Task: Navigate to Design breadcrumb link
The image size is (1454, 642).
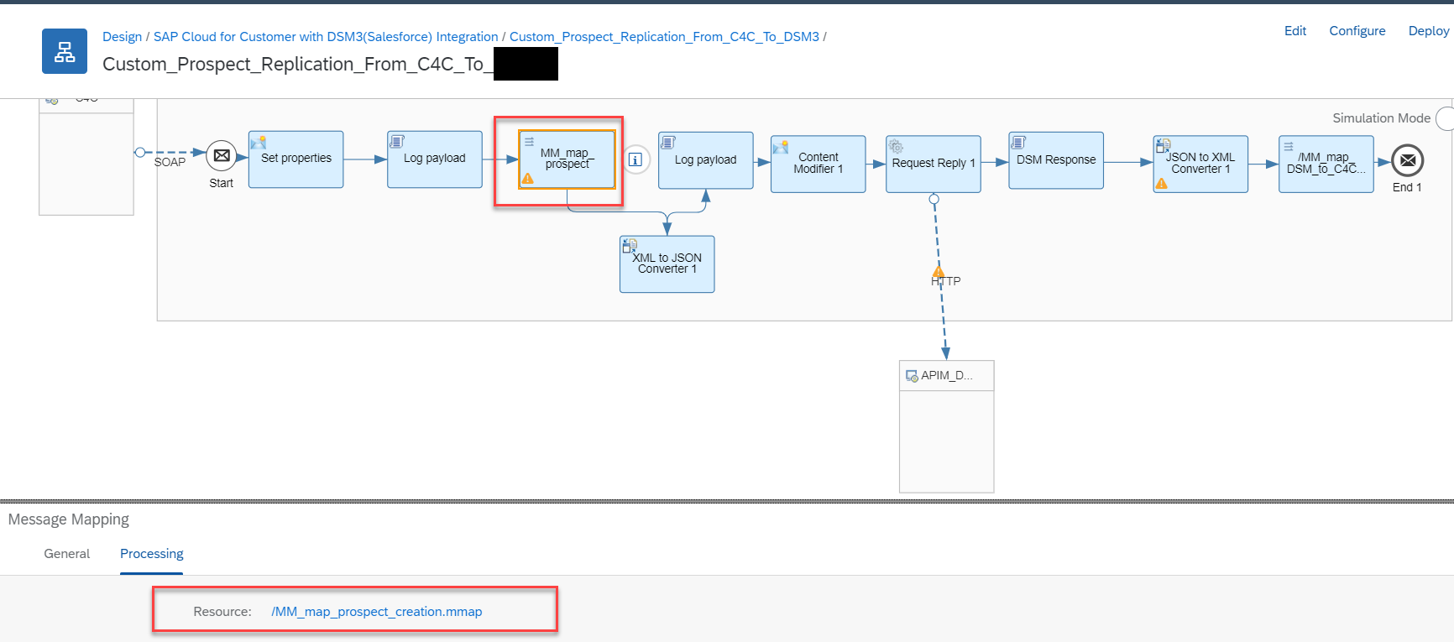Action: 122,37
